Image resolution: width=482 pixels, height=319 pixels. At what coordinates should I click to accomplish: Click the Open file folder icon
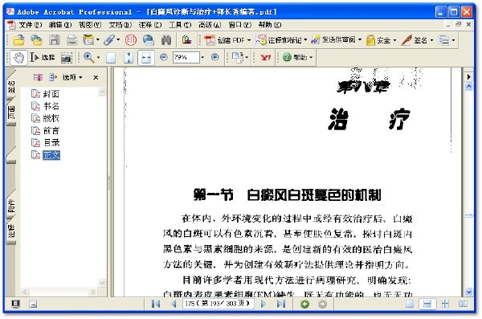(18, 40)
